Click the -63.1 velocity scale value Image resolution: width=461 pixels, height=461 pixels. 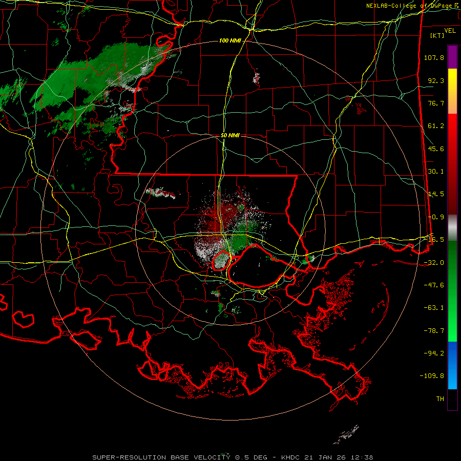click(x=434, y=308)
